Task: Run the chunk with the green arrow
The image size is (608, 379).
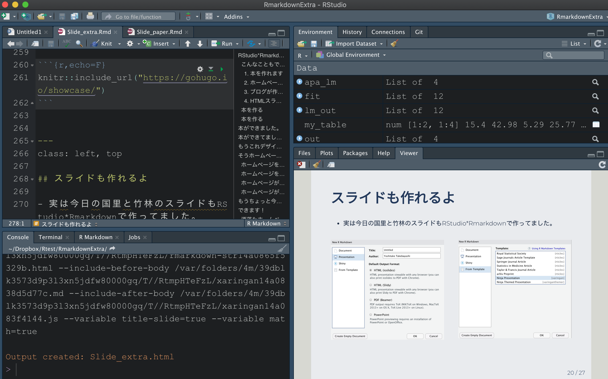Action: [x=222, y=69]
